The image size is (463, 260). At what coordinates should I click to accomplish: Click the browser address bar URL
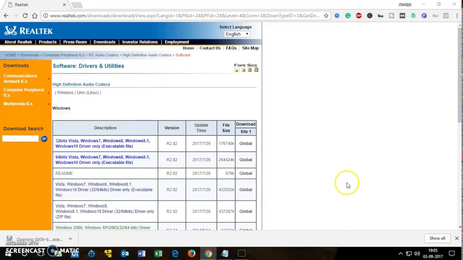(184, 16)
